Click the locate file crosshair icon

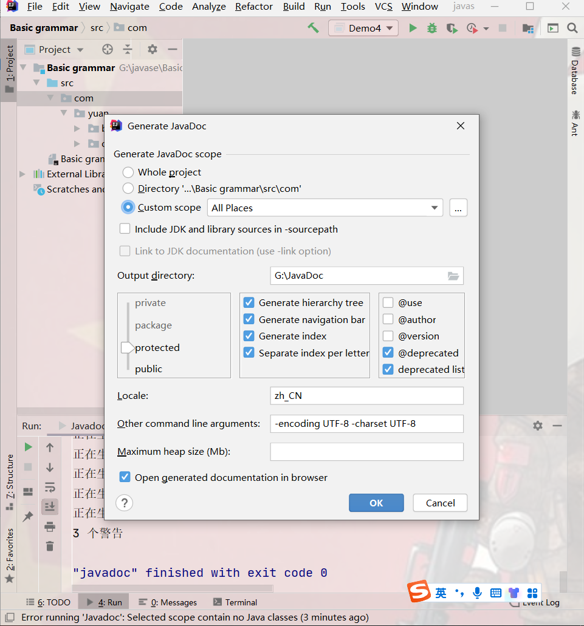coord(108,49)
